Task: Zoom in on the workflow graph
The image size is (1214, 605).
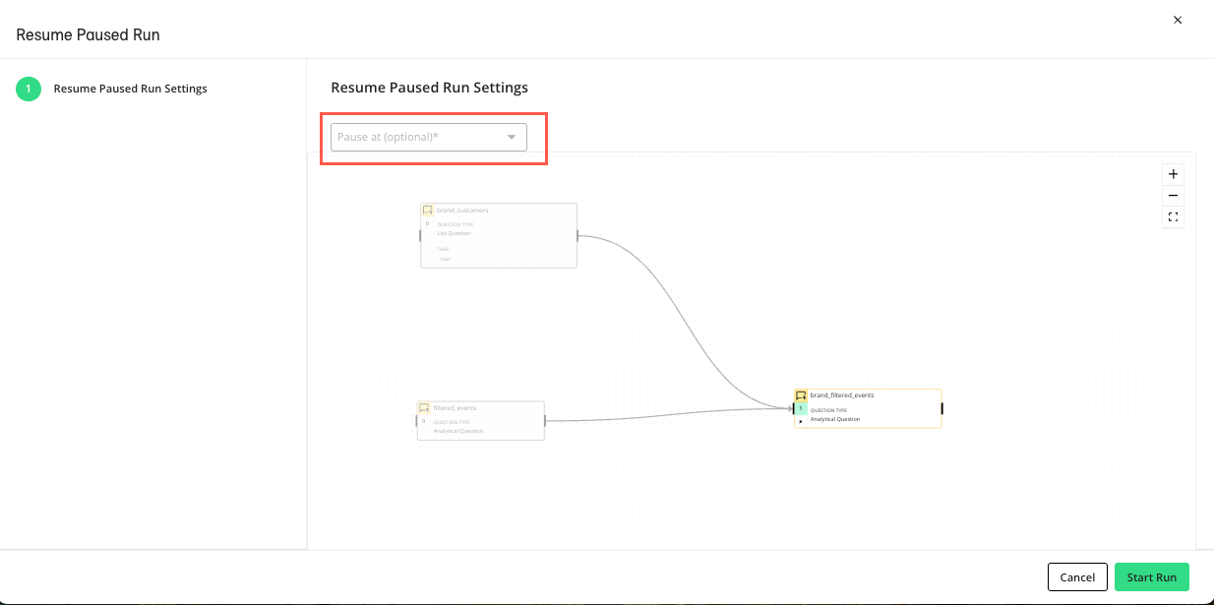Action: (x=1173, y=174)
